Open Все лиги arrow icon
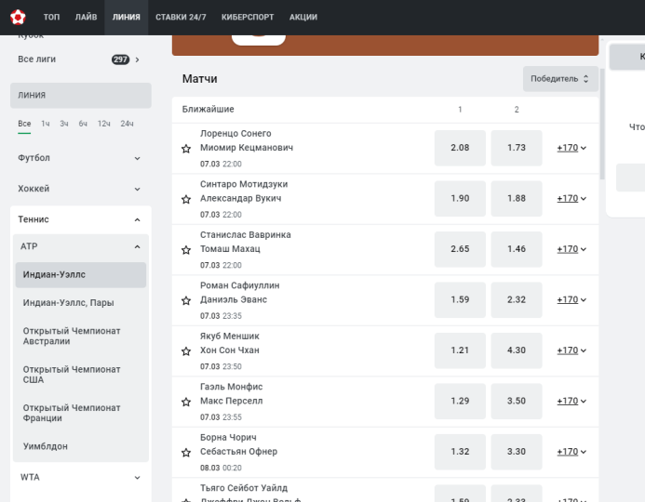The image size is (645, 502). coord(138,59)
